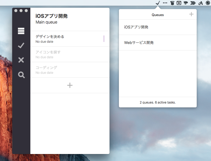The width and height of the screenshot is (211, 161).
Task: Click the letter-A style menu bar icon
Action: tap(201, 3)
